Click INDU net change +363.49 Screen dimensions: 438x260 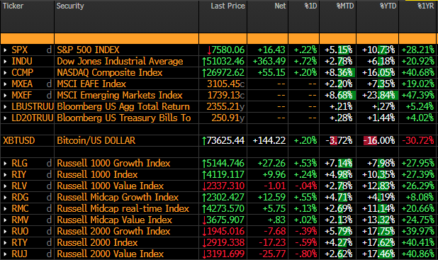269,62
